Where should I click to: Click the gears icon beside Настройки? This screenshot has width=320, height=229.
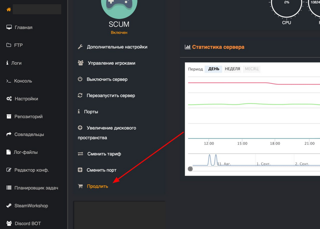(x=9, y=99)
